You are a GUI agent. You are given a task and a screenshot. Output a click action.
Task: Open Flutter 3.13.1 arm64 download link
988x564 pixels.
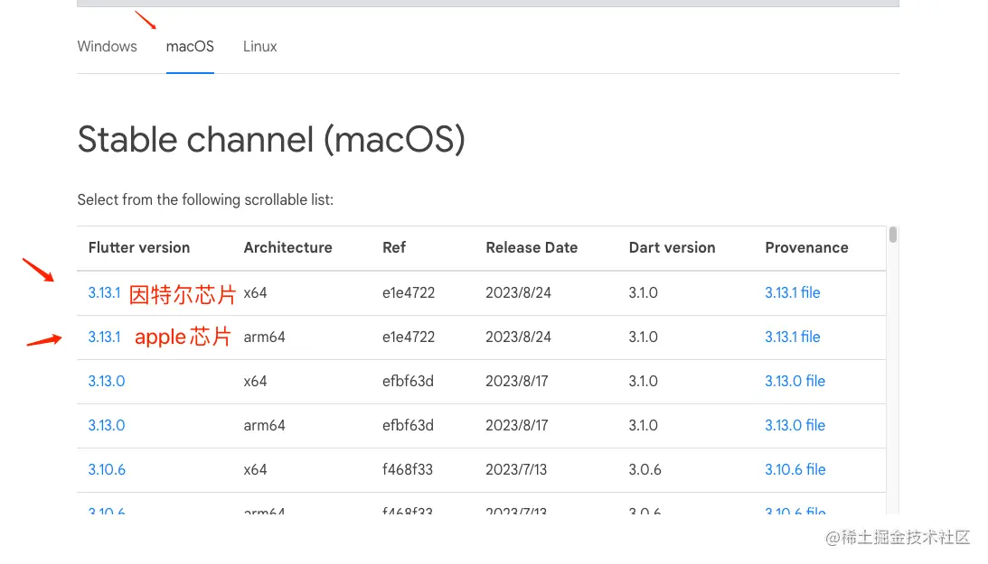(x=104, y=337)
